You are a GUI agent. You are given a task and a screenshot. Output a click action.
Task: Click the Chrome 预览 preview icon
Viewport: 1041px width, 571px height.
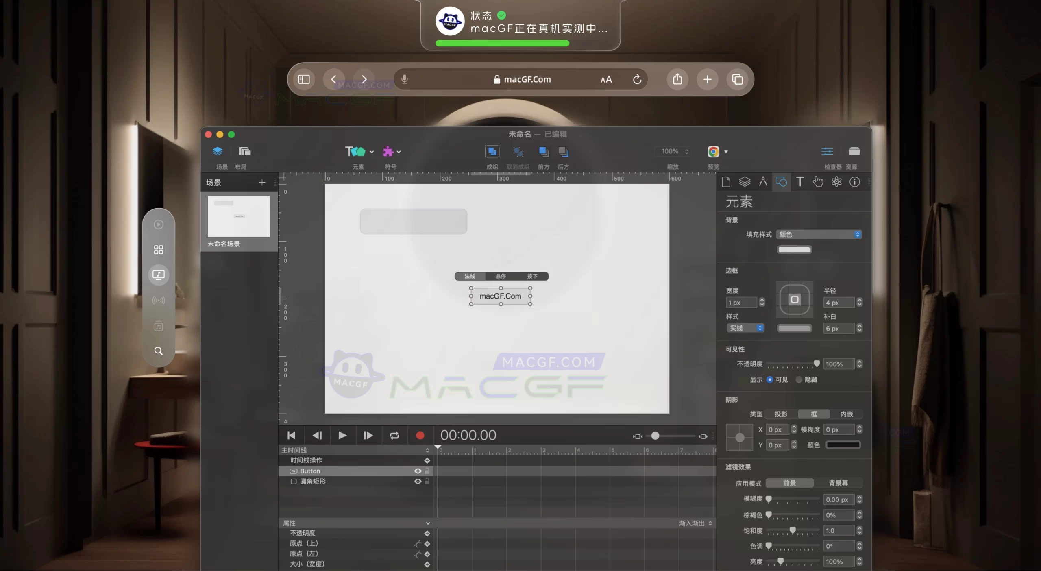tap(714, 151)
